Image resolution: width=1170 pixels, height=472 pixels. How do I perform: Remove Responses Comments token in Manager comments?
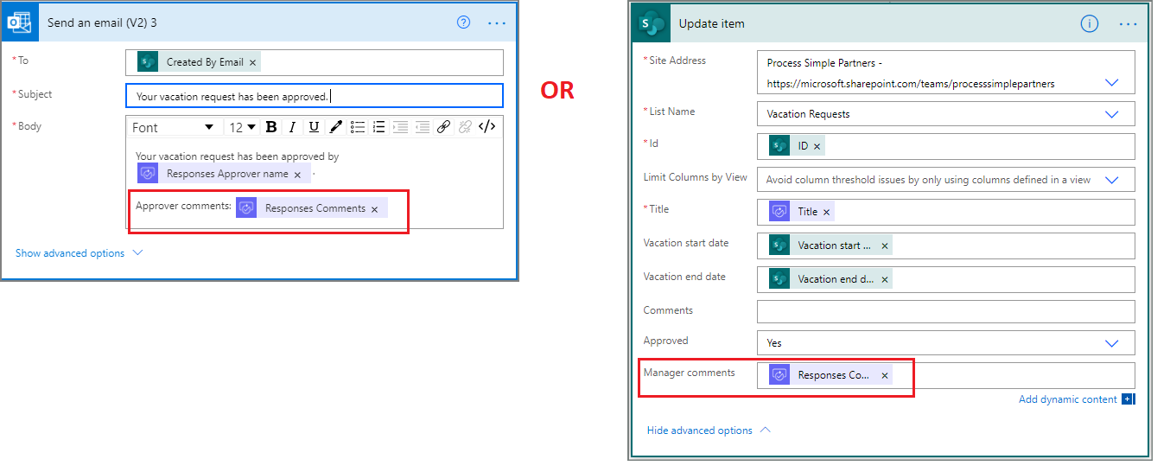coord(884,376)
